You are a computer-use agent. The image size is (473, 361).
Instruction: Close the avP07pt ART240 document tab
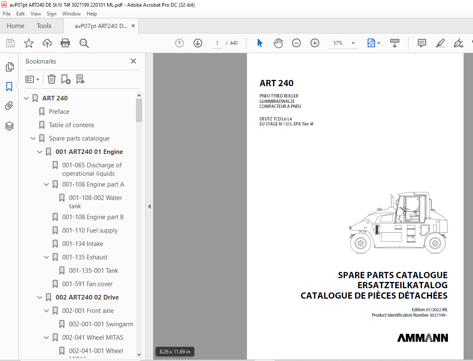click(x=133, y=26)
